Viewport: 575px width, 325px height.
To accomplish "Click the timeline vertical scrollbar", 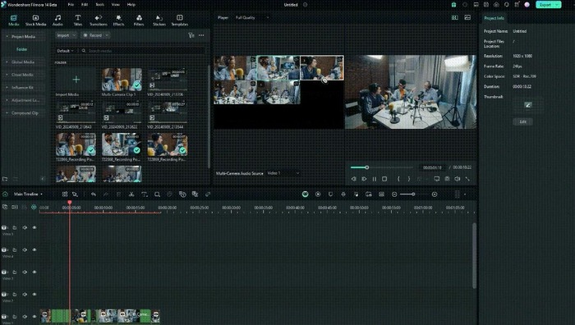I will coord(474,255).
